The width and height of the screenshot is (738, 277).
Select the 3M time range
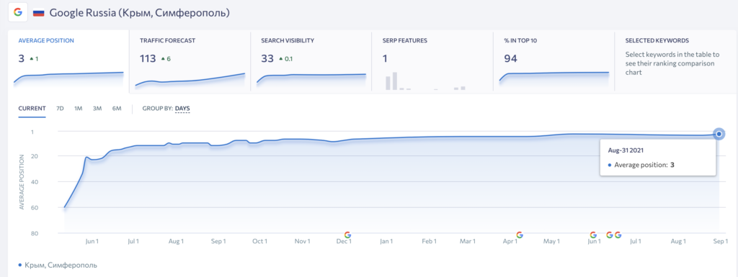click(x=97, y=109)
